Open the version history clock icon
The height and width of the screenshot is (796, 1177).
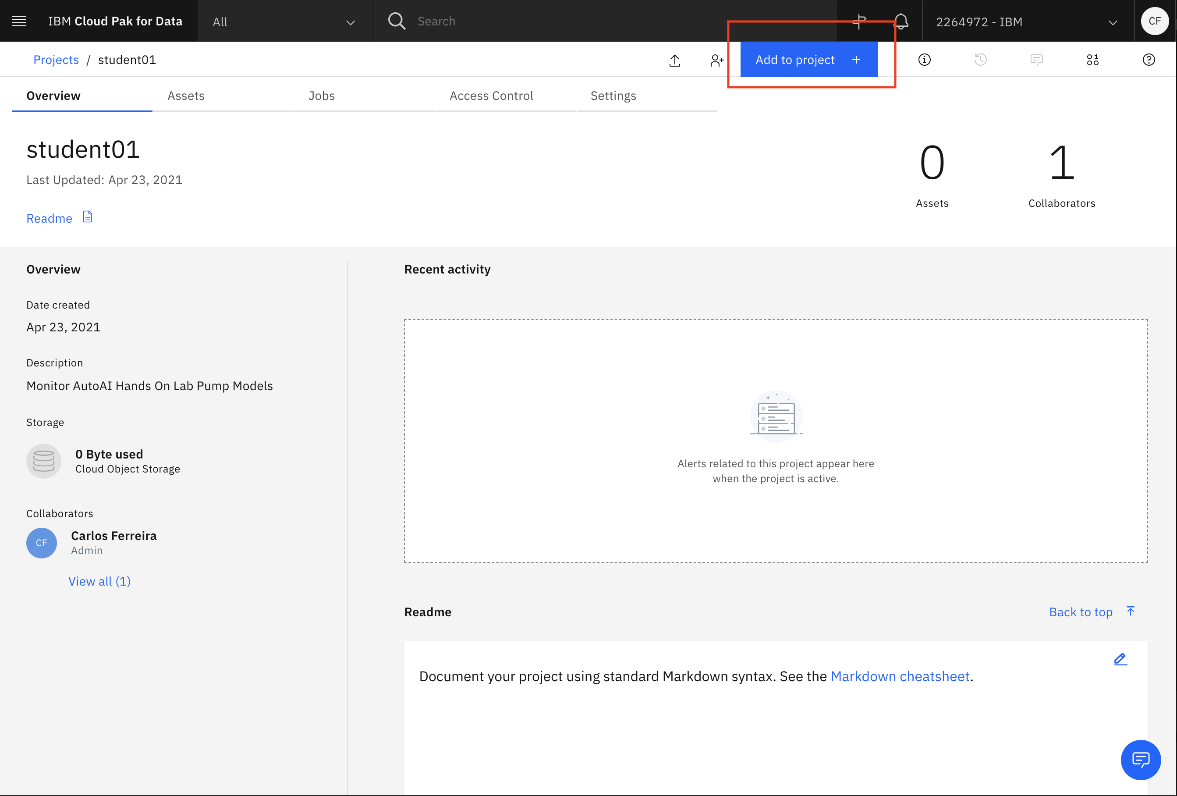point(981,60)
